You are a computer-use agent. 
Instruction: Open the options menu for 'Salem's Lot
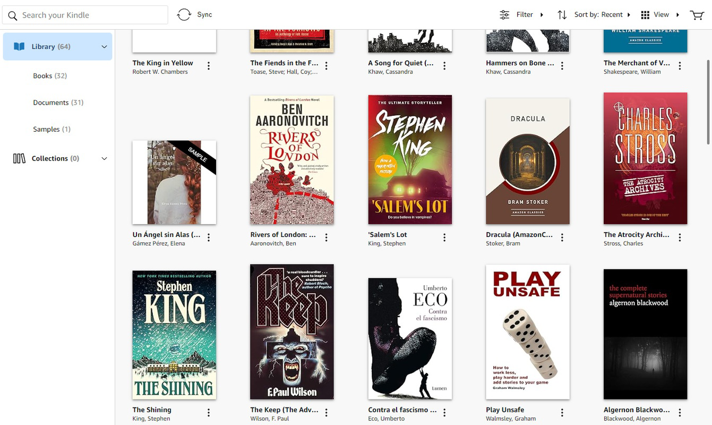click(x=444, y=237)
